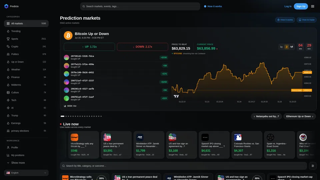Select the candlestick chart view icon
Viewport: 320px width, 180px height.
tap(292, 47)
